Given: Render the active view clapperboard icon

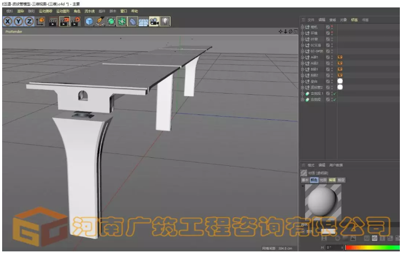Looking at the screenshot, I should (53, 21).
